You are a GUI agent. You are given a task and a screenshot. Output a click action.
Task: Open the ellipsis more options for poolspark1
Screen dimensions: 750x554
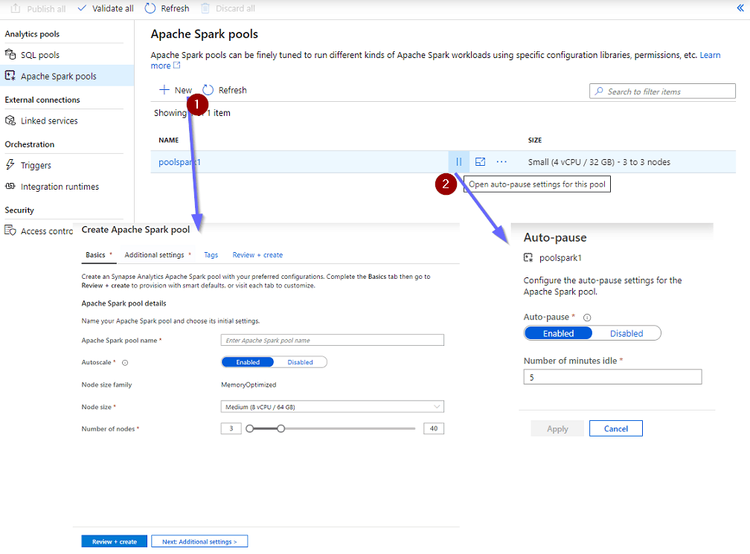coord(501,161)
